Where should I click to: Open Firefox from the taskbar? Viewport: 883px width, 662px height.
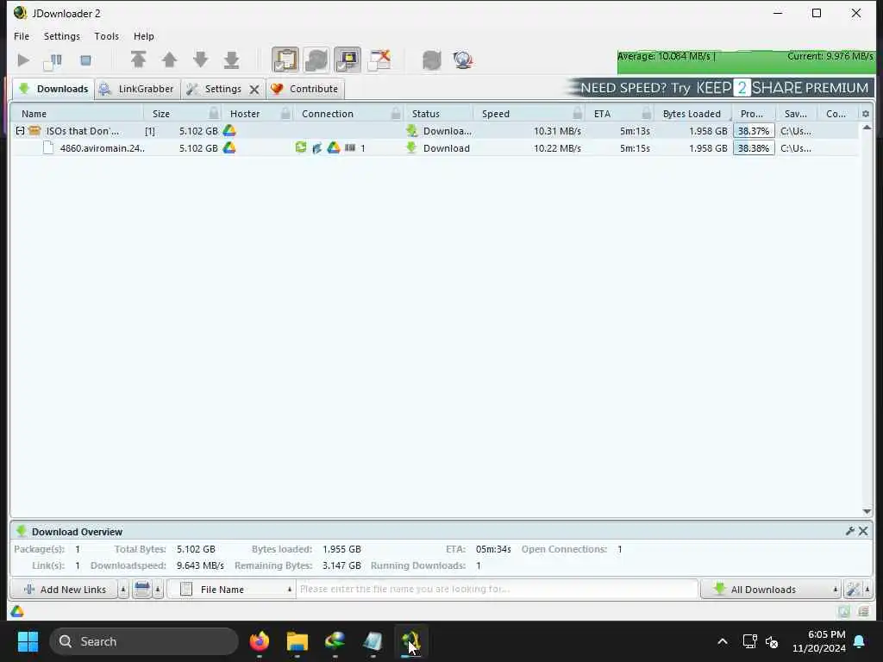tap(259, 641)
